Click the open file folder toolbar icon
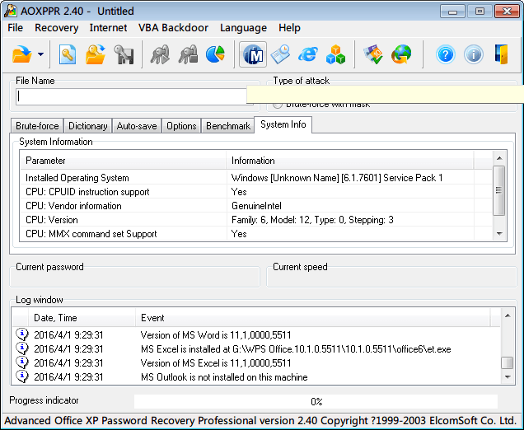 click(21, 54)
